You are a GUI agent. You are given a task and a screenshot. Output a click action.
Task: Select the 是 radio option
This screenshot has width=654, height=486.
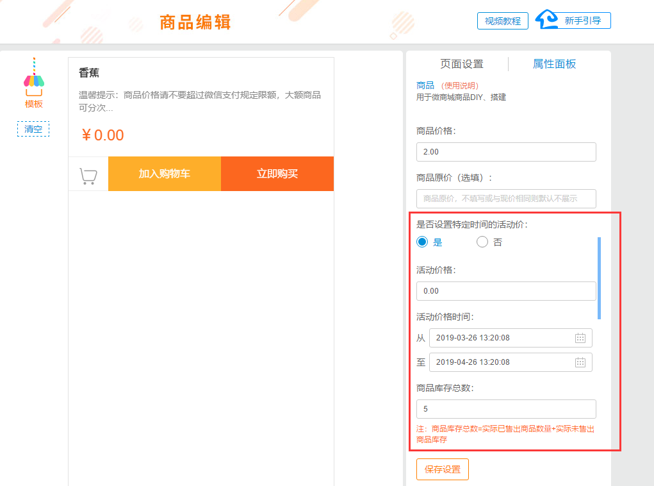(x=422, y=242)
